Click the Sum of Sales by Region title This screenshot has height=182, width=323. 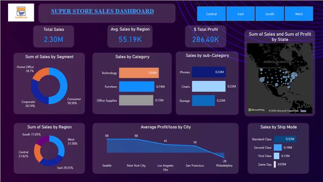pos(49,127)
